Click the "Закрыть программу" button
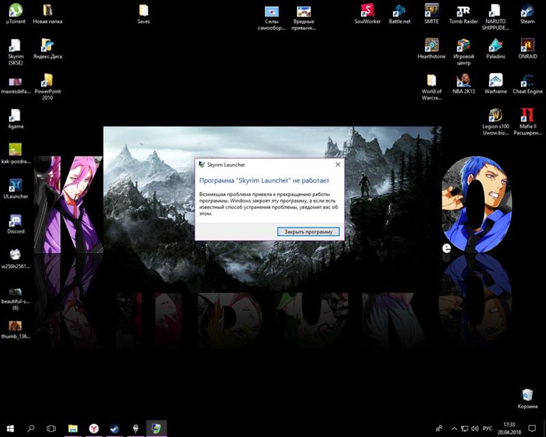This screenshot has height=437, width=546. click(x=308, y=231)
